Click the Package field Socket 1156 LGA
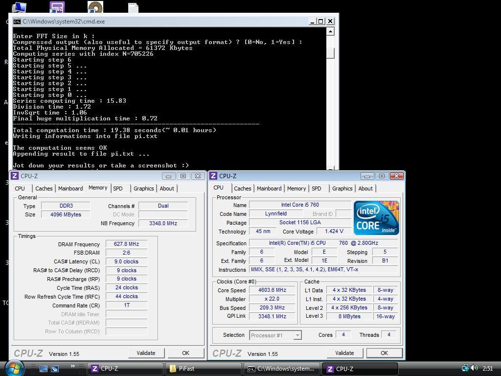The width and height of the screenshot is (501, 376). click(x=300, y=223)
